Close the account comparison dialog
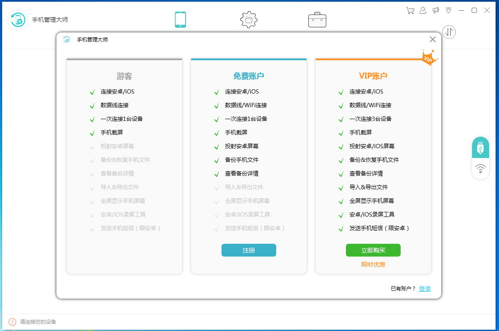499x331 pixels. [432, 39]
